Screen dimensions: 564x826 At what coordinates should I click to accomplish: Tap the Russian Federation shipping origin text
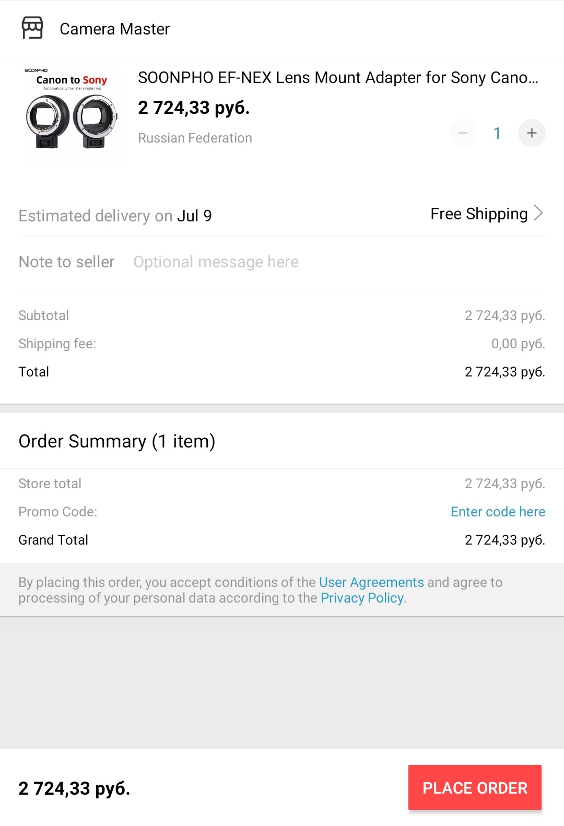[195, 138]
